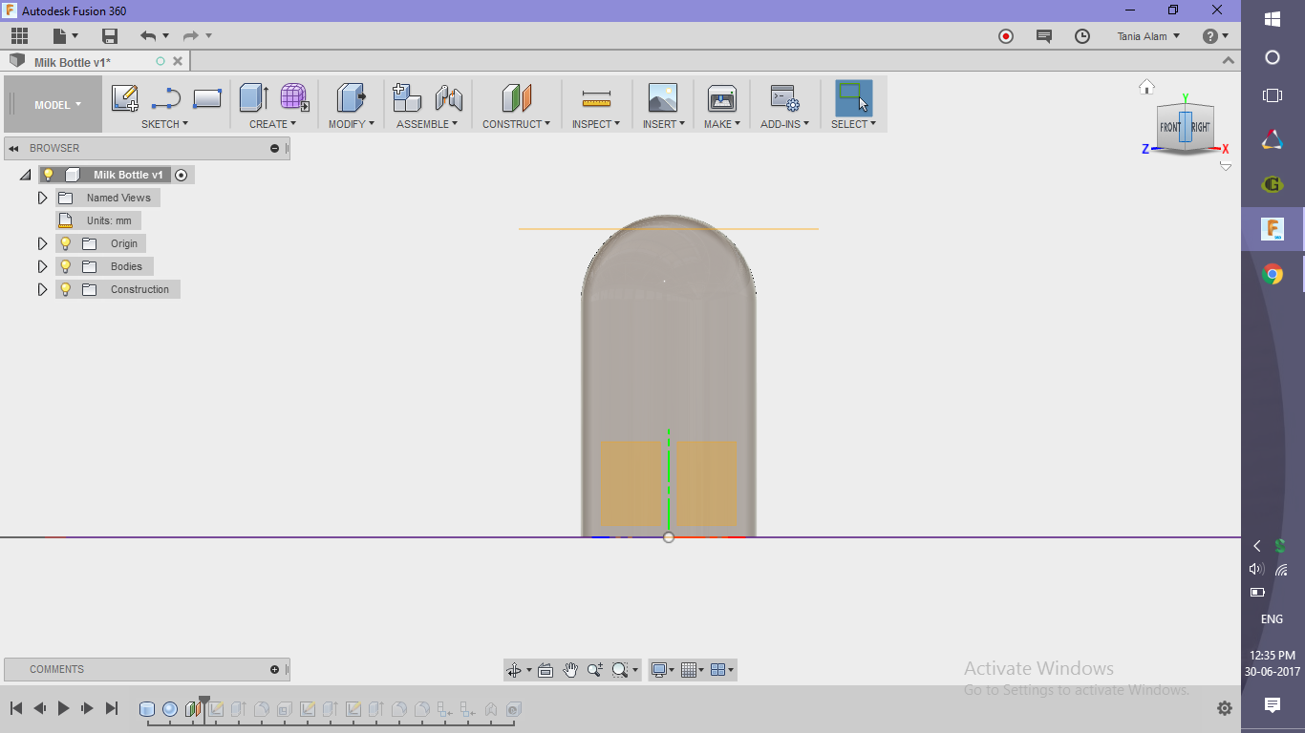Play the timeline history
The width and height of the screenshot is (1305, 733).
pyautogui.click(x=64, y=708)
